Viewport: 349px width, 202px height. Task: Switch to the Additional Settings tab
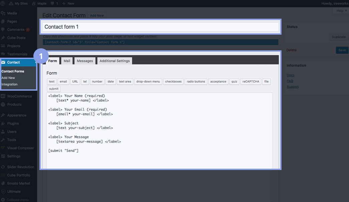pyautogui.click(x=115, y=61)
